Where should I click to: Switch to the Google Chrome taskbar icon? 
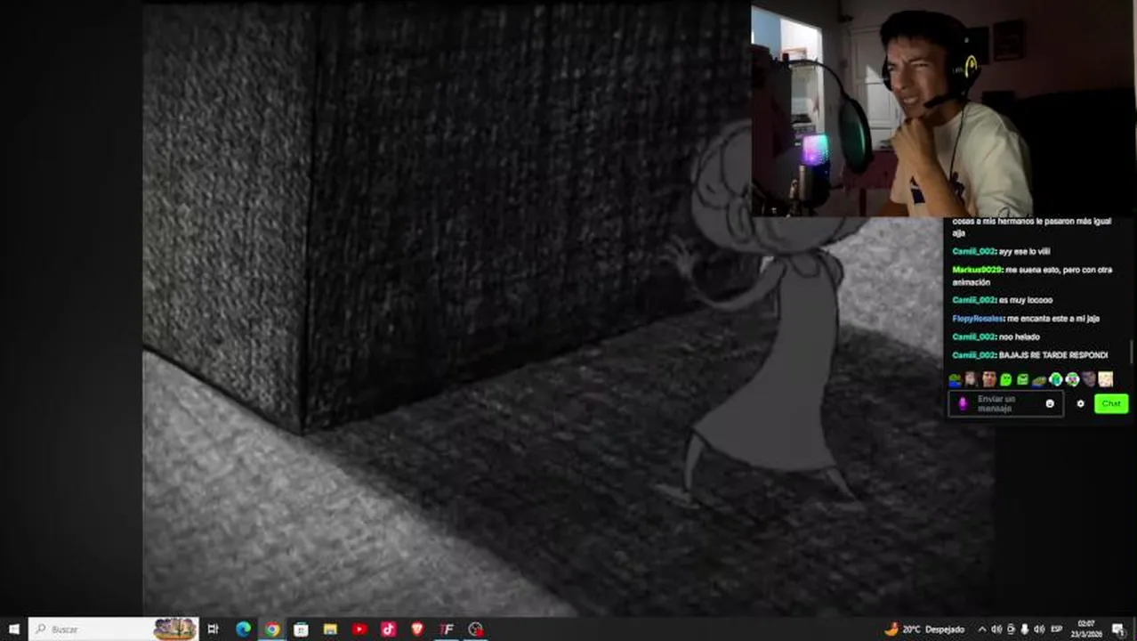pos(272,629)
